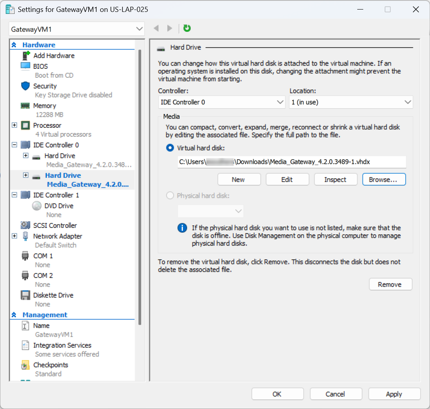Click the '12288 MB' memory value
Image resolution: width=430 pixels, height=409 pixels.
click(49, 114)
